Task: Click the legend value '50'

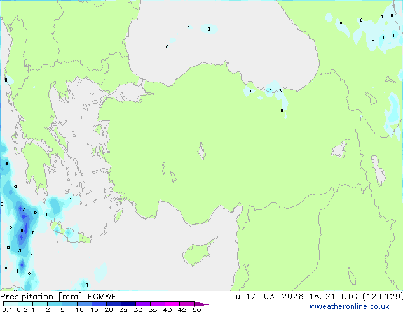Action: click(196, 309)
